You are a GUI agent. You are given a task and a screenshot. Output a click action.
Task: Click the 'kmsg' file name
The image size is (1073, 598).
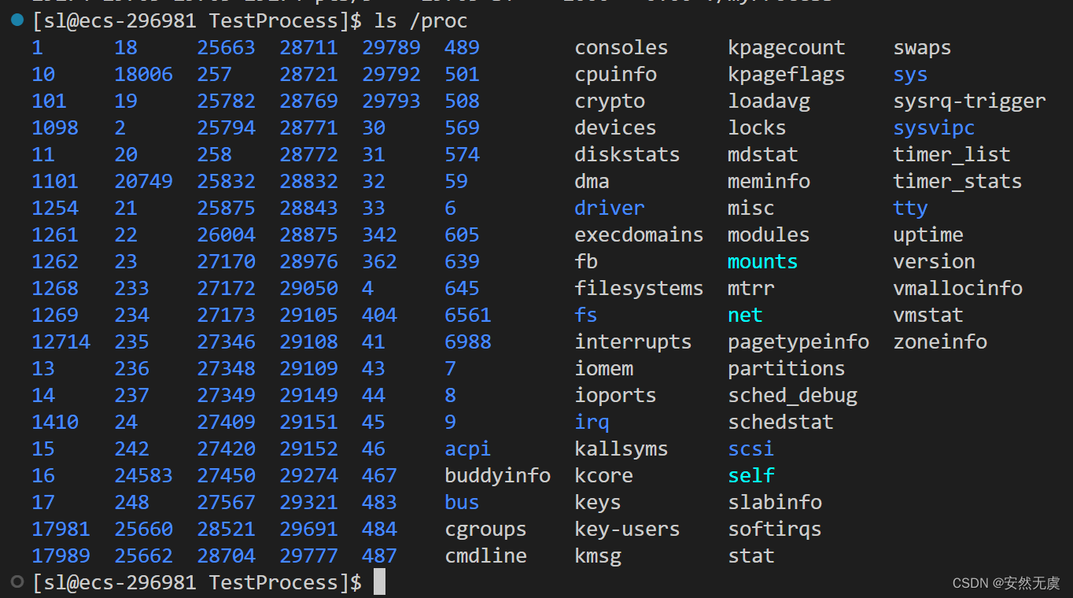click(598, 556)
